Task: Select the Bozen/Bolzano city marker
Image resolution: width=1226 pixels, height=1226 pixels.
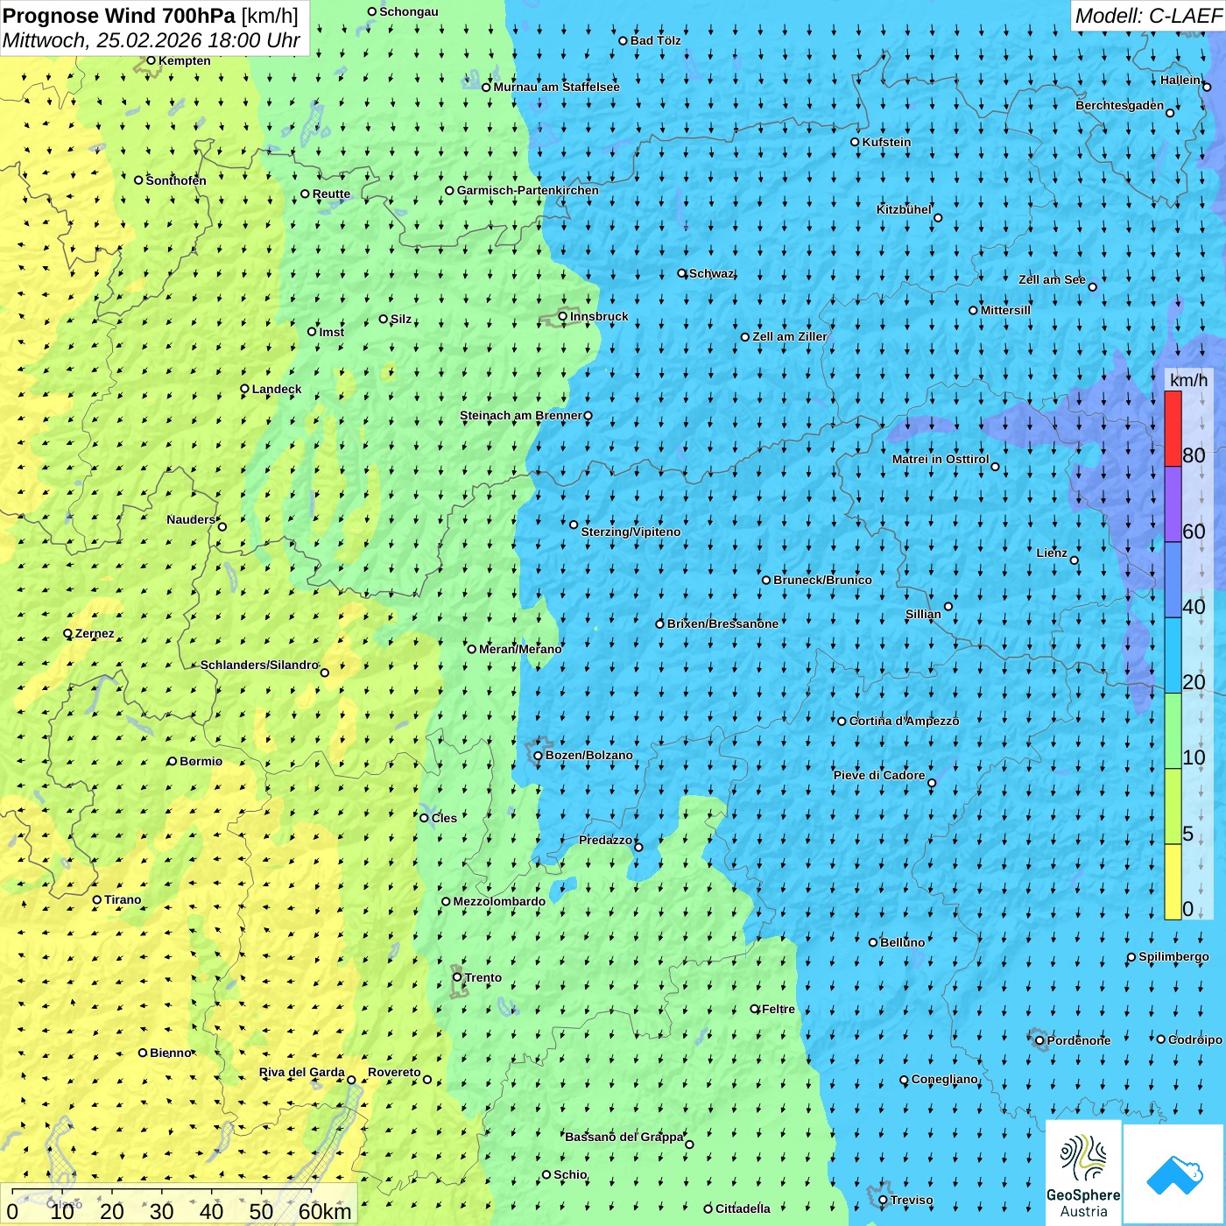Action: 539,756
